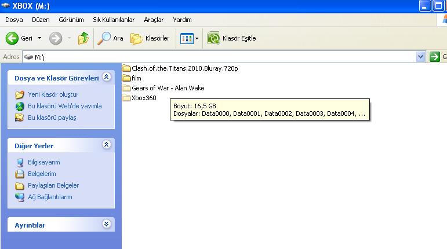This screenshot has width=447, height=249.
Task: Go up one folder level icon
Action: click(83, 38)
